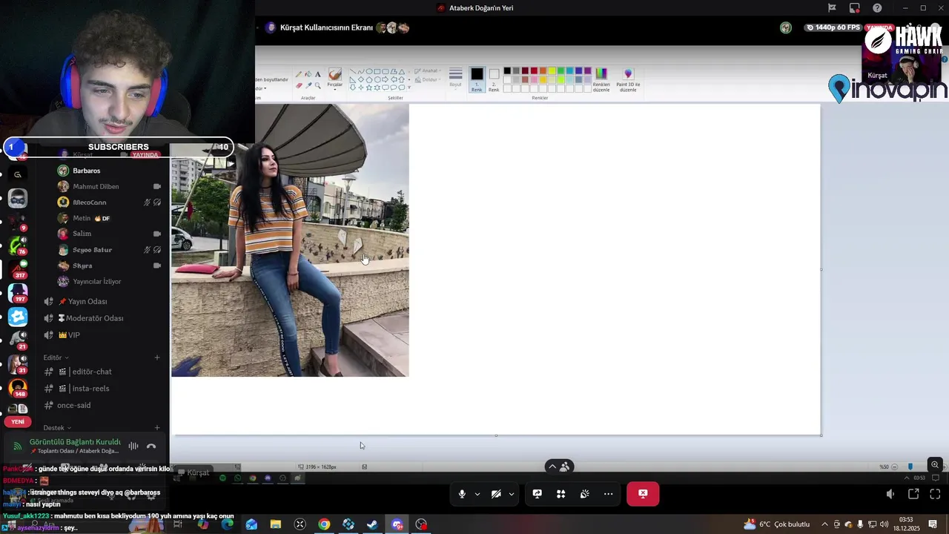Pop out the stream window
949x534 pixels.
[913, 494]
